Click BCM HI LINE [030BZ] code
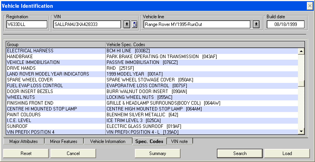Image resolution: width=315 pixels, height=162 pixels. point(128,51)
